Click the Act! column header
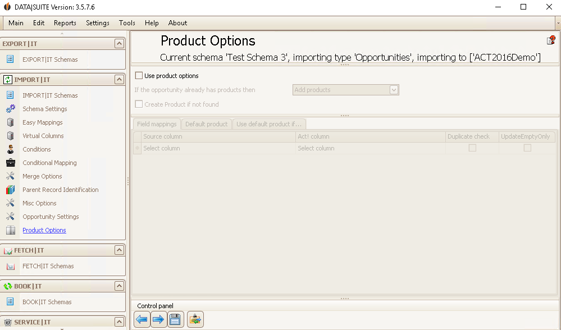The height and width of the screenshot is (330, 561). coord(370,136)
